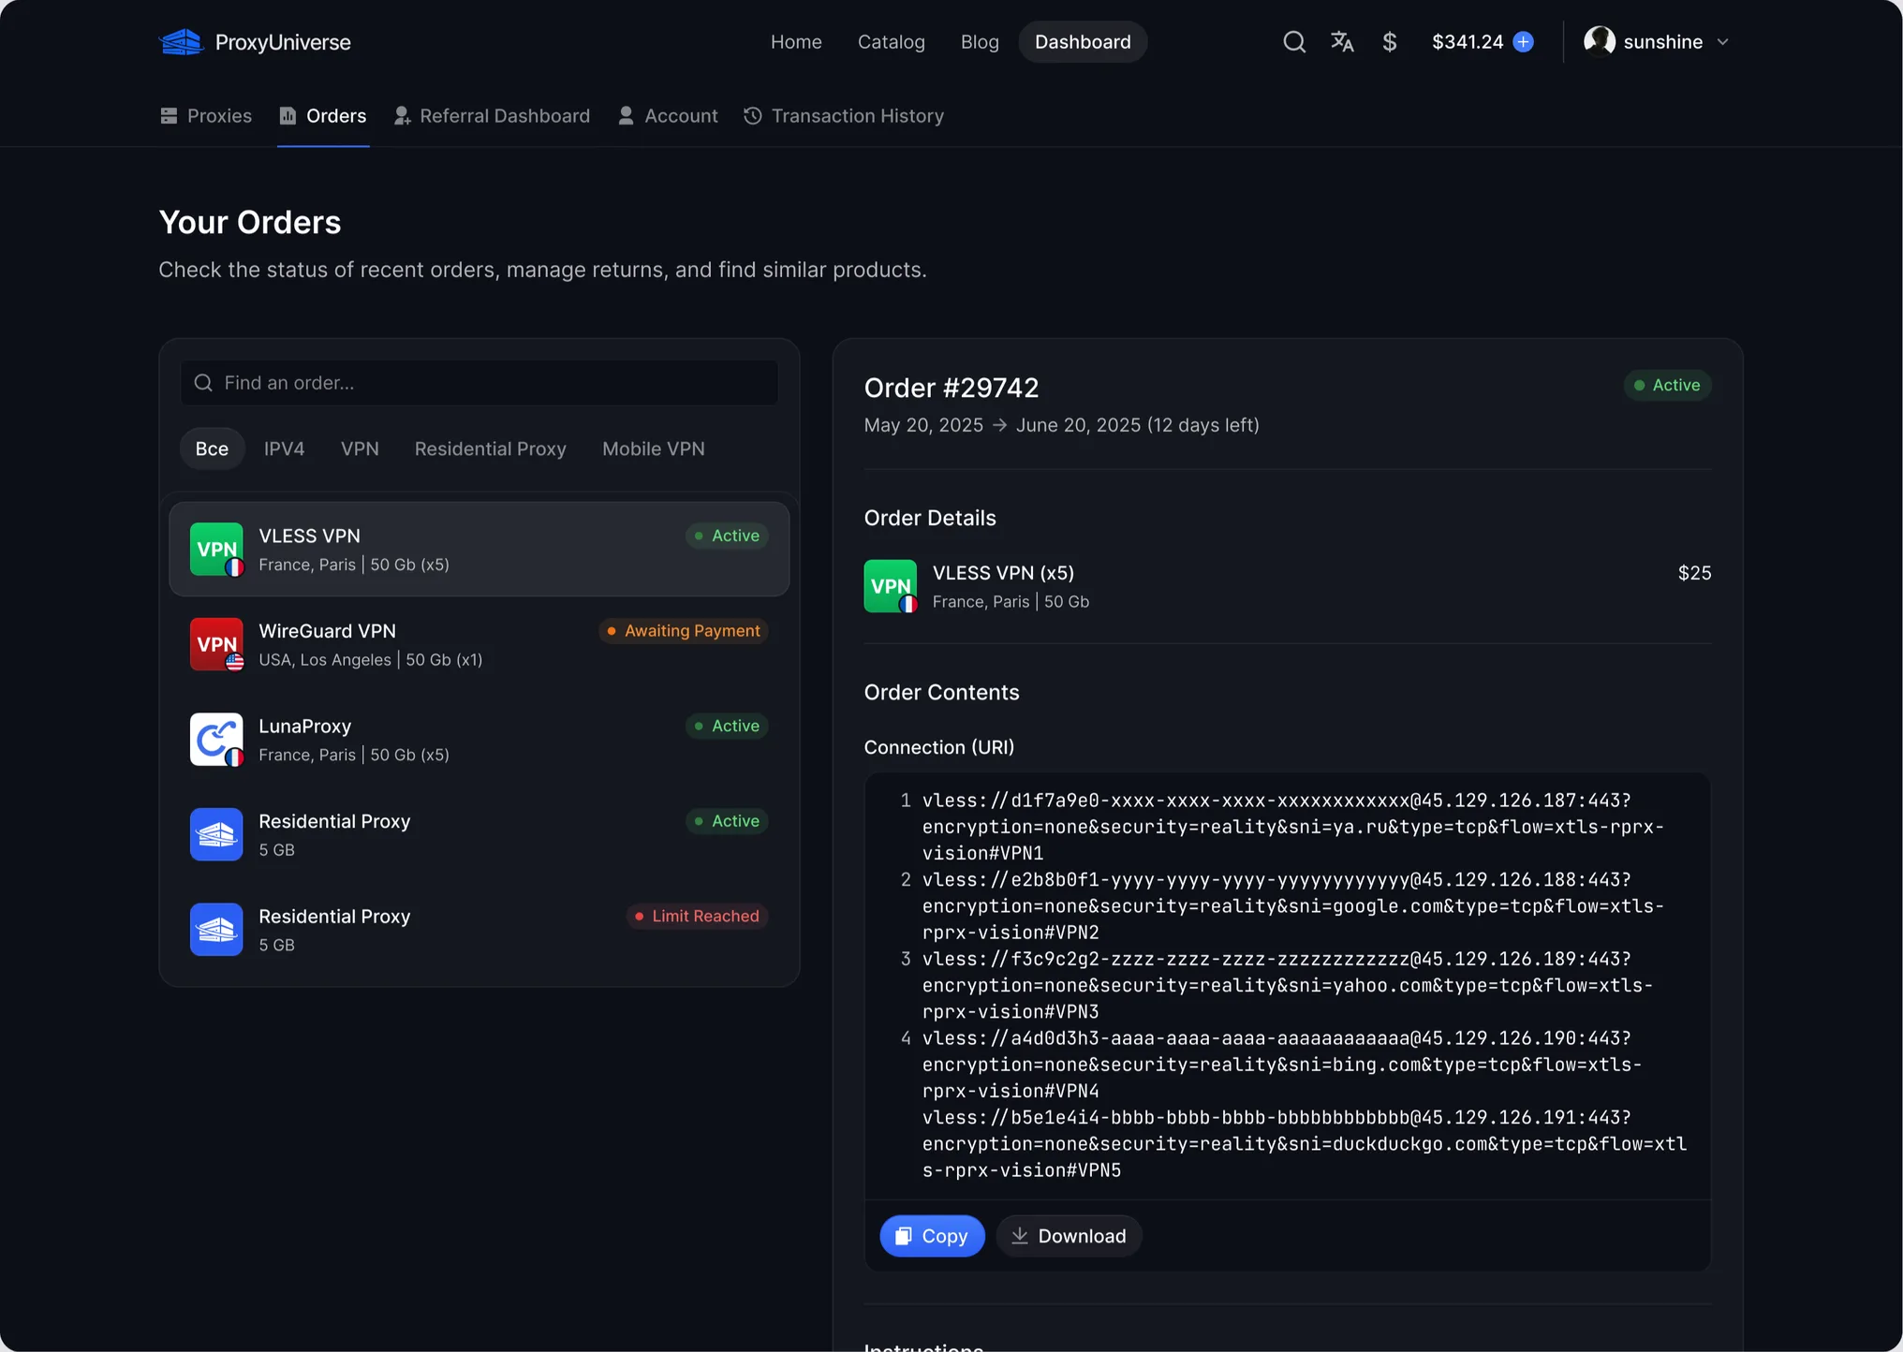The height and width of the screenshot is (1352, 1903).
Task: Open Transaction History tab
Action: pyautogui.click(x=844, y=116)
